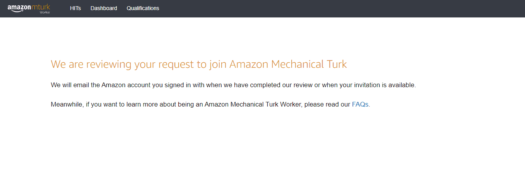
Task: Open the HITs navigation item
Action: click(75, 8)
